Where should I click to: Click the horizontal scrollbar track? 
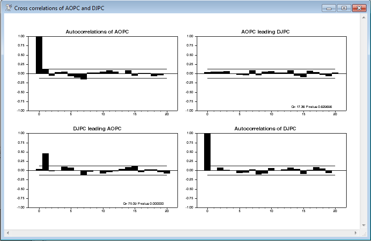point(184,233)
